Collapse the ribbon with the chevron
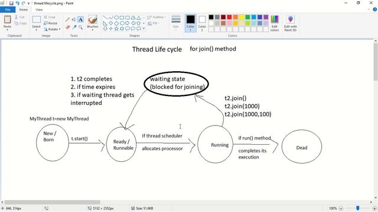The image size is (378, 212). 369,9
